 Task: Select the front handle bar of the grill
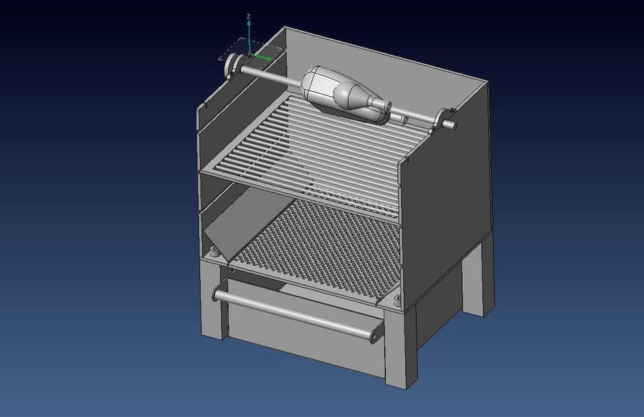pyautogui.click(x=295, y=315)
